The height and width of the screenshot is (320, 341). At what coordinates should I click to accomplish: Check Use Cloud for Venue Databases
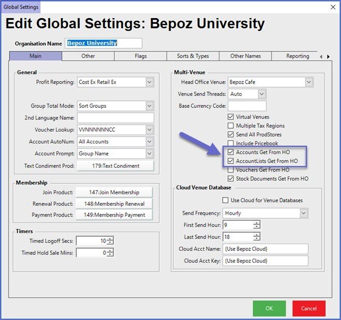[x=225, y=200]
